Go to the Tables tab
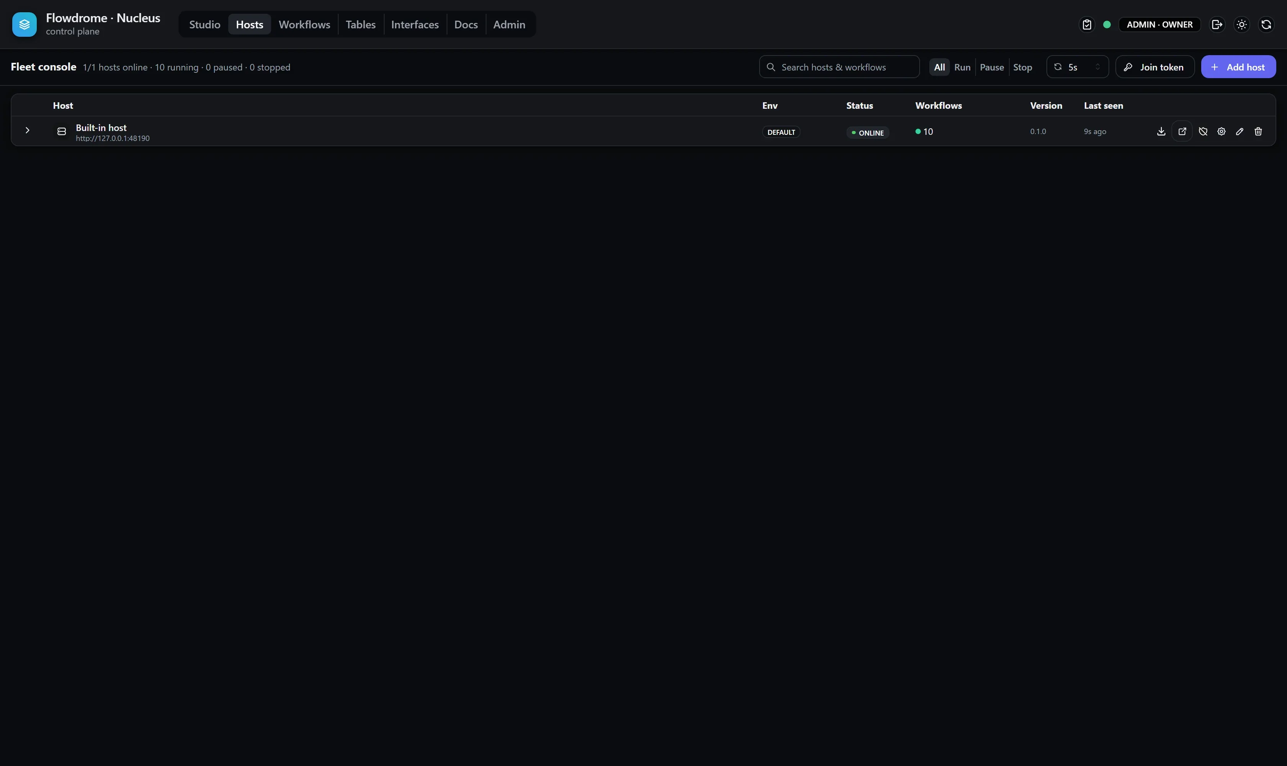 tap(360, 24)
